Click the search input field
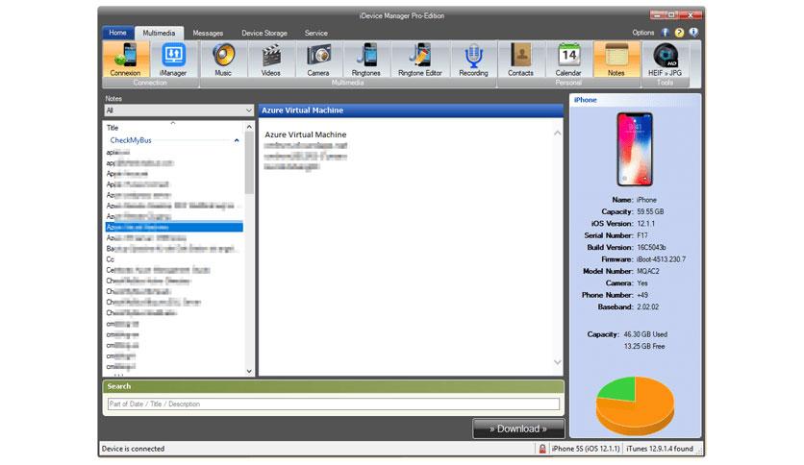Image resolution: width=804 pixels, height=465 pixels. 334,404
